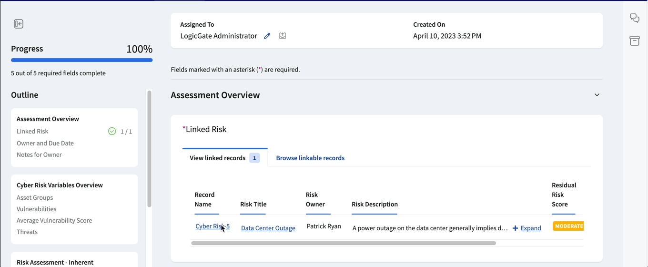Edit the Assigned To user with pencil icon
The height and width of the screenshot is (267, 648).
pyautogui.click(x=267, y=36)
